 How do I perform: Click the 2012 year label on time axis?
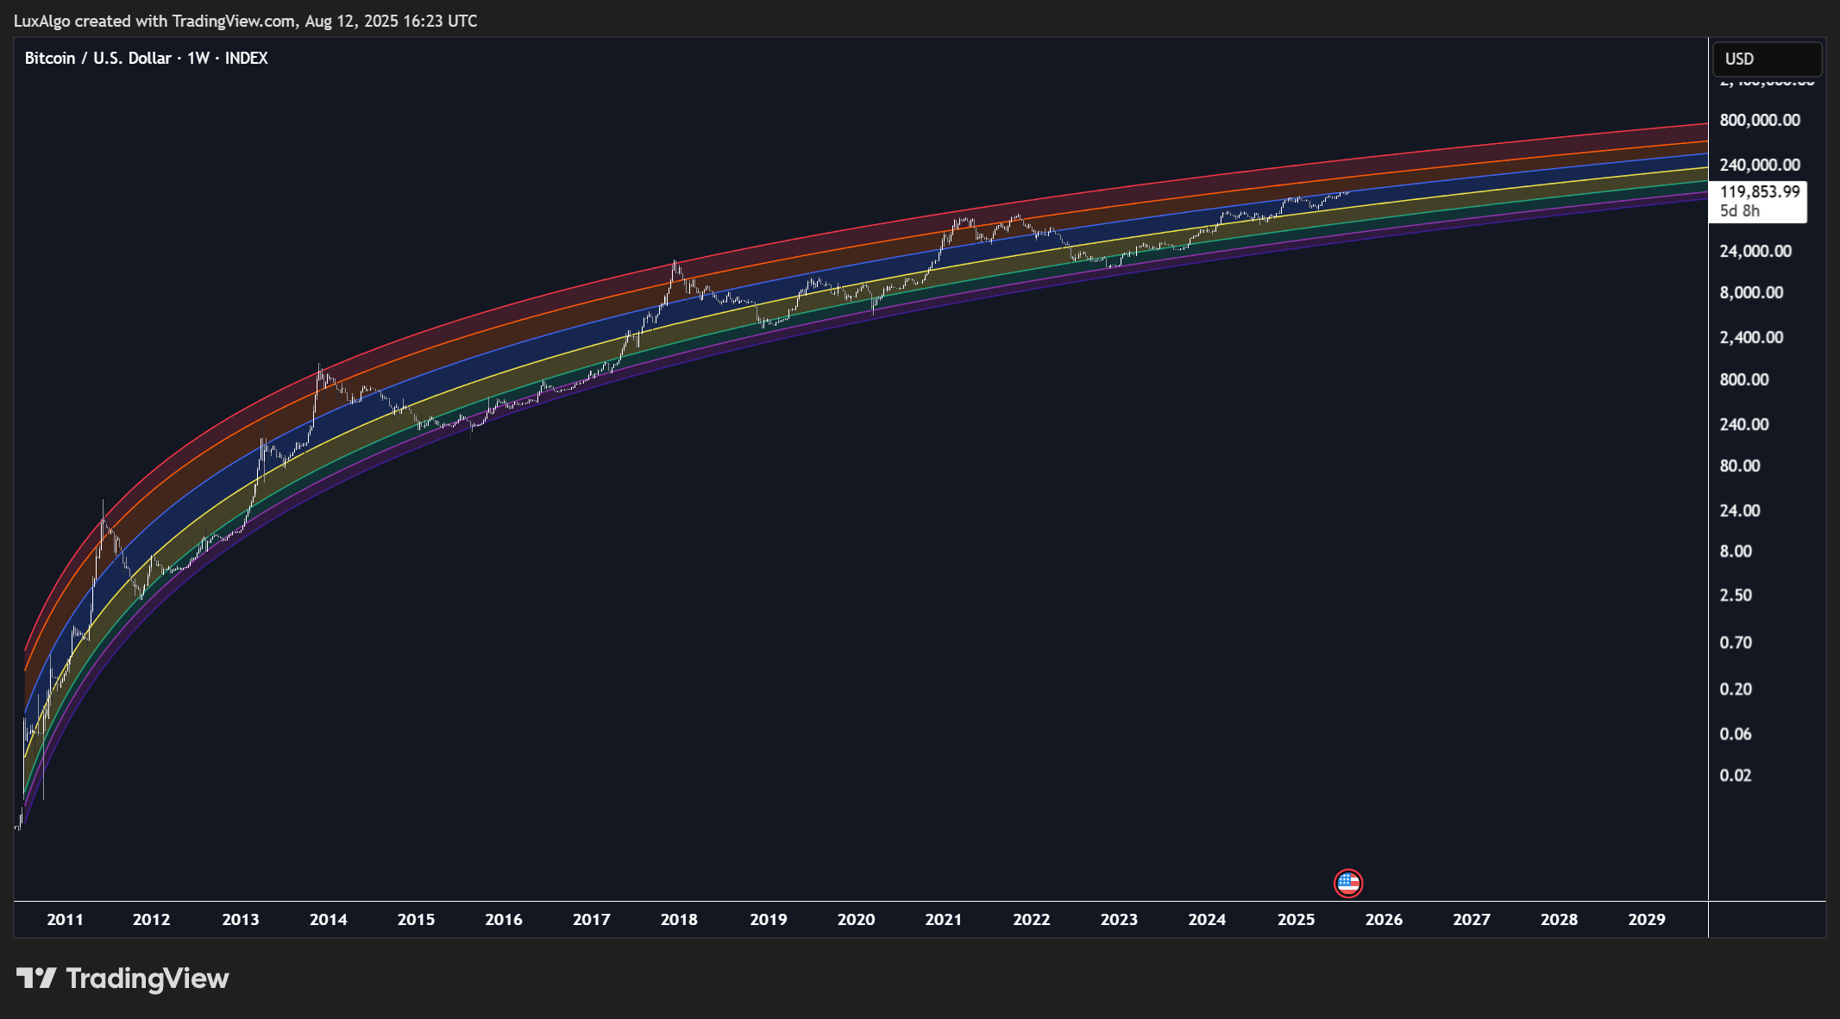point(151,919)
